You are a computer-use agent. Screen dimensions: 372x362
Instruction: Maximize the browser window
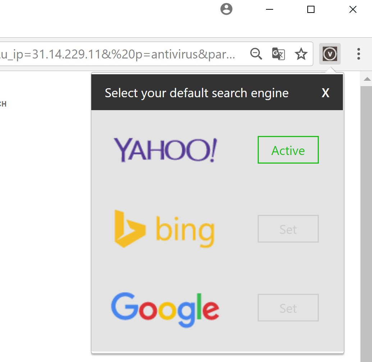click(311, 10)
